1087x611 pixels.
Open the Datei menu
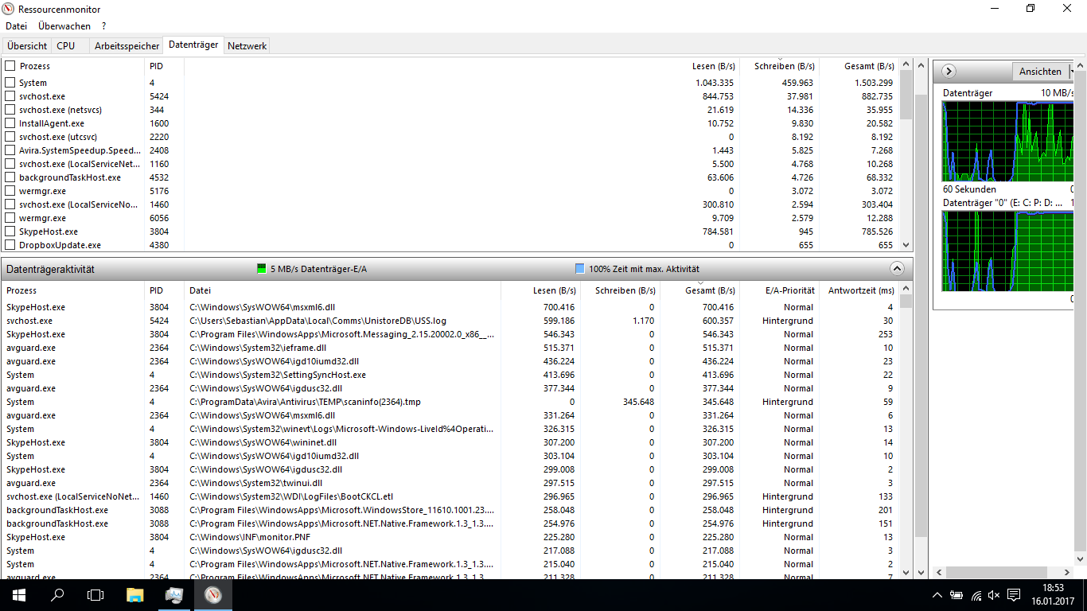[16, 26]
